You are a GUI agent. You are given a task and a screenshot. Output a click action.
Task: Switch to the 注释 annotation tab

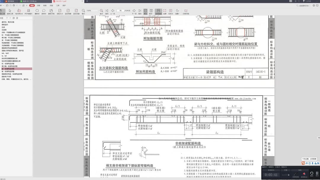pos(39,5)
